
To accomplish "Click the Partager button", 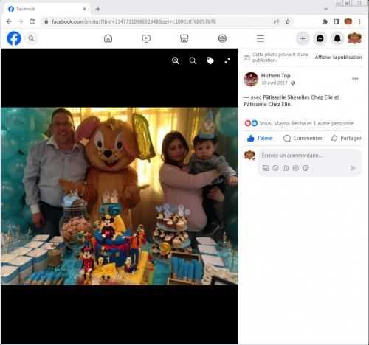I will coord(346,138).
